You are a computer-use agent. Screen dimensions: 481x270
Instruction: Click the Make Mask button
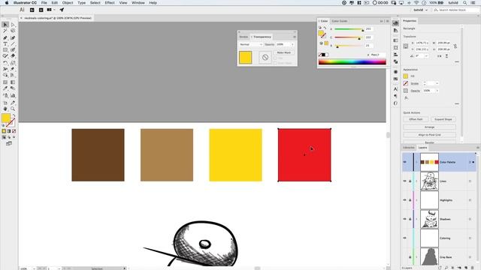284,52
